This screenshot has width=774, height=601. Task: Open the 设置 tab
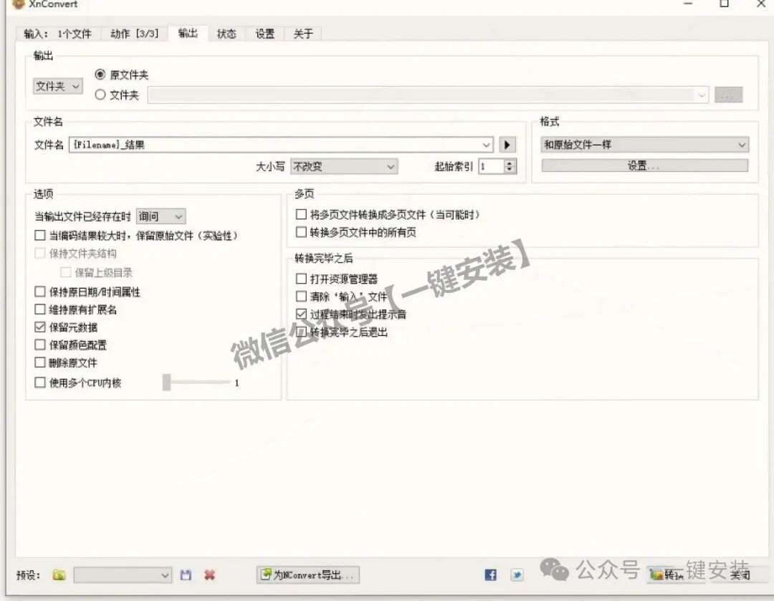265,34
